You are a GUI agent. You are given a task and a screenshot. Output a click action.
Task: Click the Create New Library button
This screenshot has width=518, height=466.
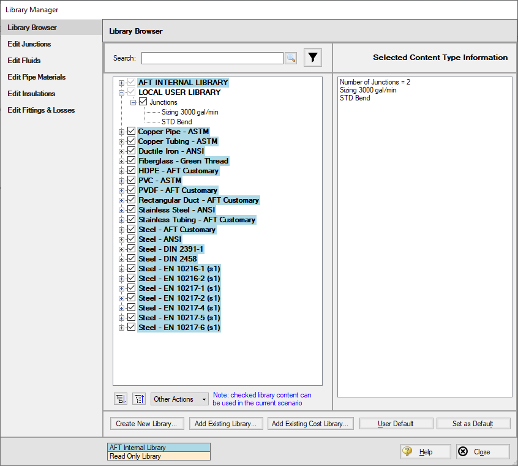pyautogui.click(x=147, y=423)
